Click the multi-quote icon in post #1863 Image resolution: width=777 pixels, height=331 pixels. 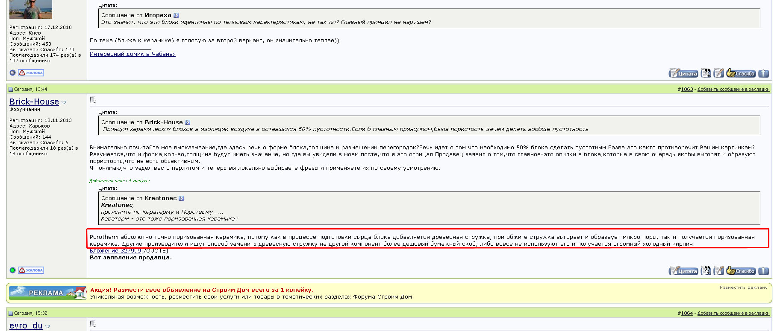(706, 271)
